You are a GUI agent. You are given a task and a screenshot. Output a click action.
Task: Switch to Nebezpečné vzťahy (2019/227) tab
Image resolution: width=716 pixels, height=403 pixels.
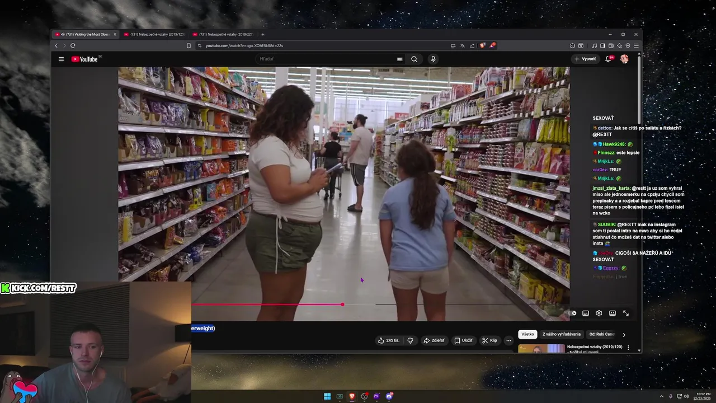223,34
